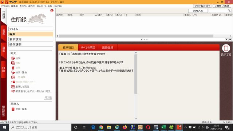Click the taskbar search box ここに入力して検索
Image resolution: width=233 pixels, height=131 pixels.
click(x=40, y=127)
